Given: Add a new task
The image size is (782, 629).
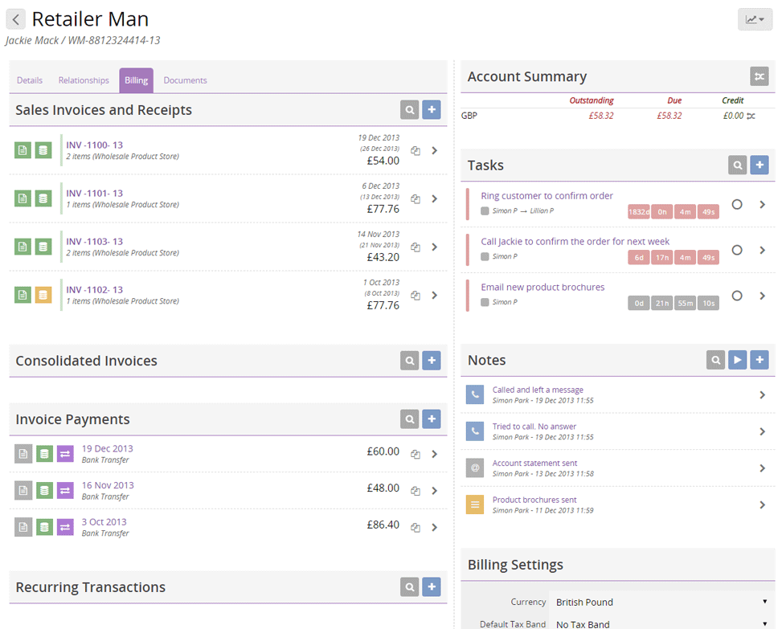Looking at the screenshot, I should (x=759, y=165).
